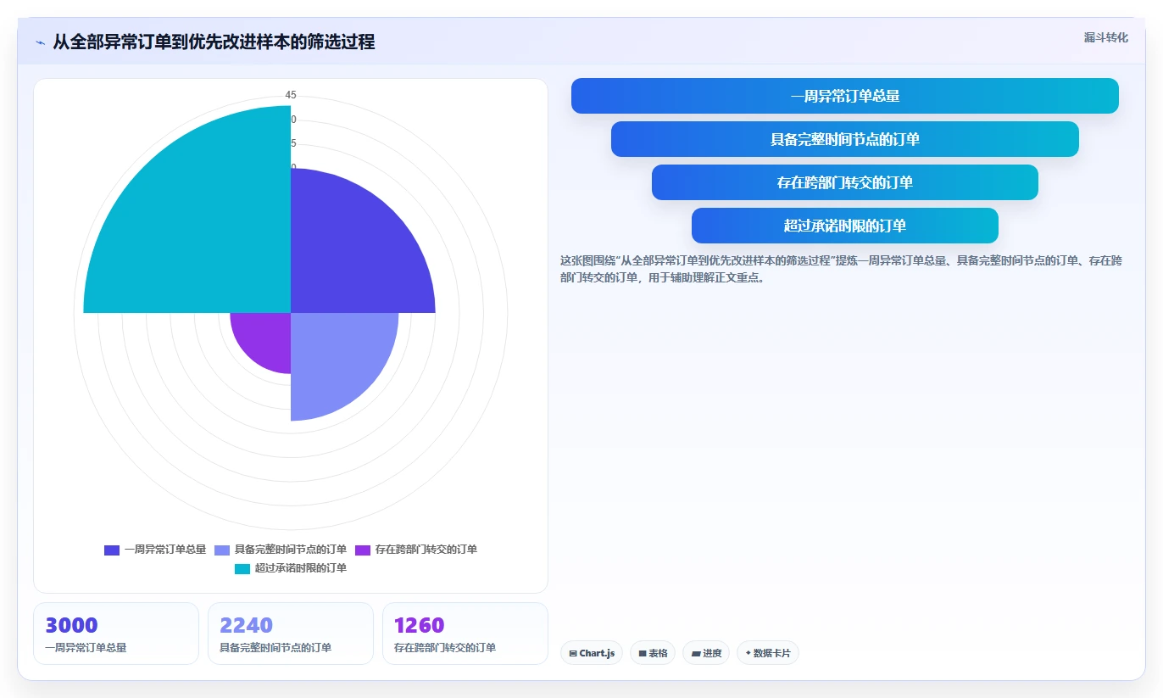Select the 一周异常订单总量 funnel bar
The height and width of the screenshot is (698, 1163).
(845, 96)
